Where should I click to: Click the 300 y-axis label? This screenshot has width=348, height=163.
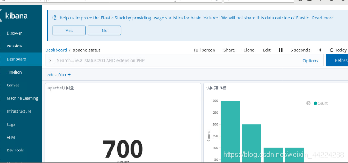215,101
